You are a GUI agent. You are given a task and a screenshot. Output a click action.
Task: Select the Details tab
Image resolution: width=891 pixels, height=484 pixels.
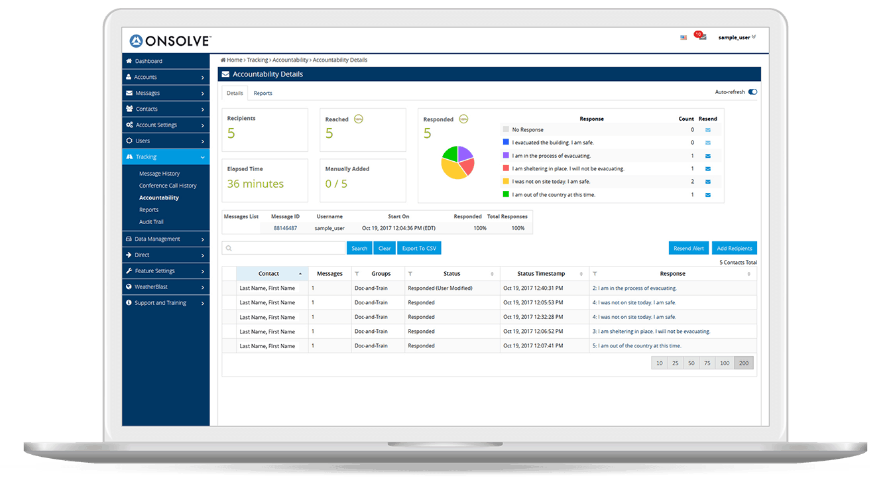point(235,93)
